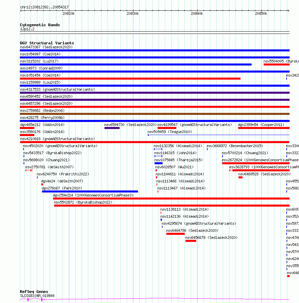Click the nsv6473367 (Sedlazeck2020) variant label
Screen dimensions: 299x303
coord(46,47)
